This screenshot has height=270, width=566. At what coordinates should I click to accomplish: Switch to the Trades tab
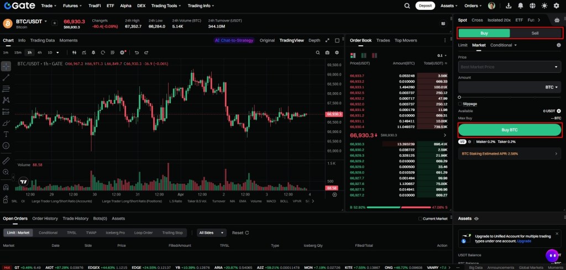click(383, 40)
